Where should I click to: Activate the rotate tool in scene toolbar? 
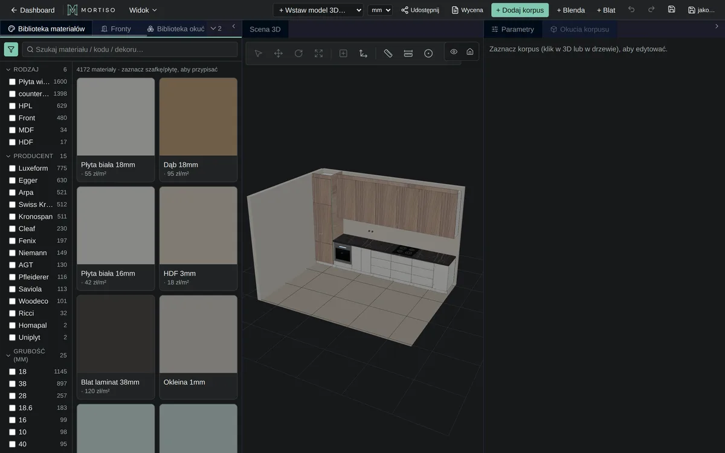tap(298, 53)
